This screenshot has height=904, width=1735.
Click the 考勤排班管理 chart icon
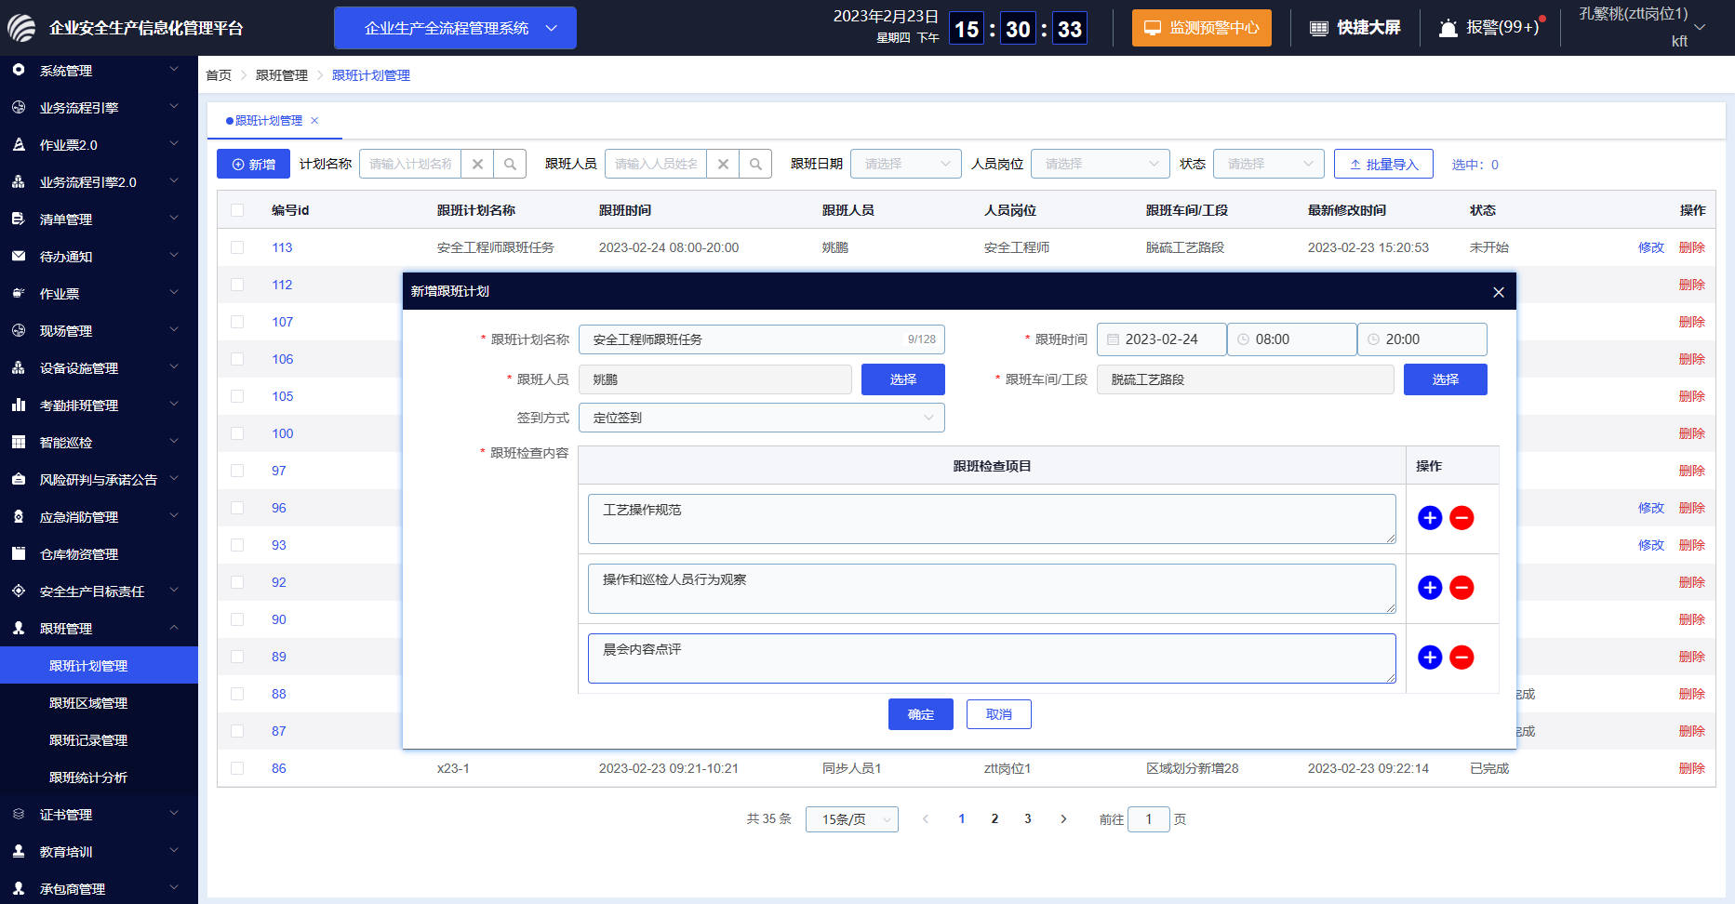[19, 405]
